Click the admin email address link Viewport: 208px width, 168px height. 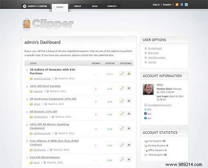(160, 105)
